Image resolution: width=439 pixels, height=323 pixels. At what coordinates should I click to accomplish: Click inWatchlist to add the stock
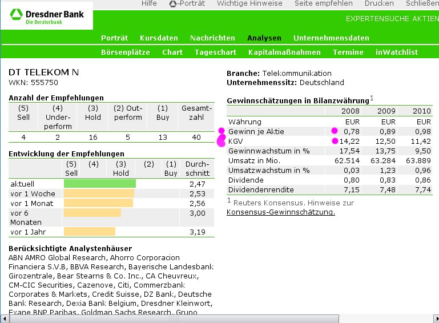[x=397, y=52]
